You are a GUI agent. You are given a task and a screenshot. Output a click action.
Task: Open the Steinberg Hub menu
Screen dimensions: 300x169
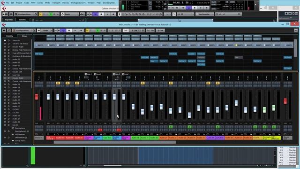point(109,3)
